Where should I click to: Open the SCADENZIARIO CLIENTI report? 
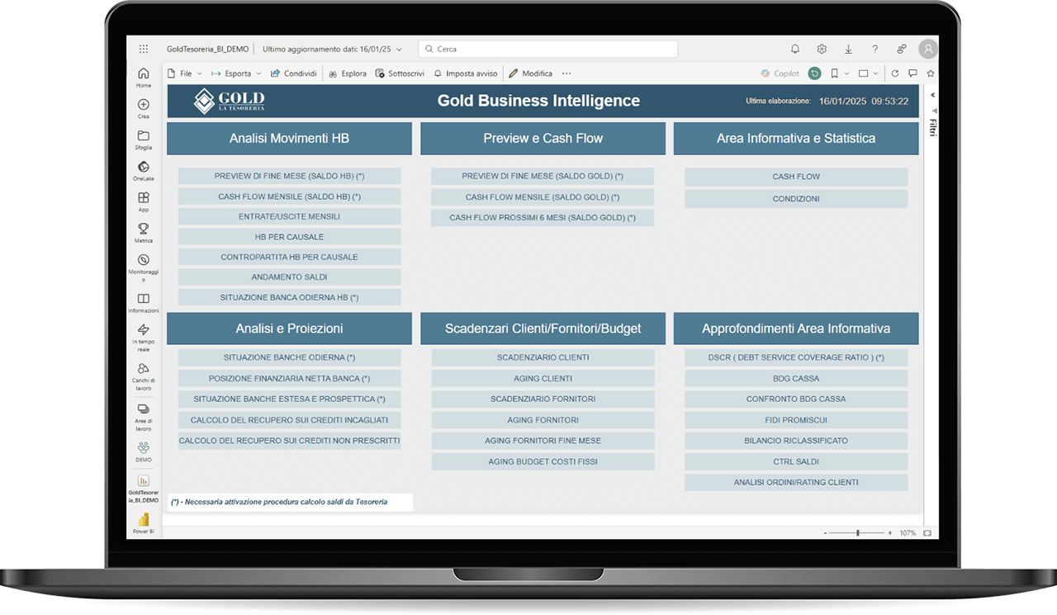[x=543, y=357]
